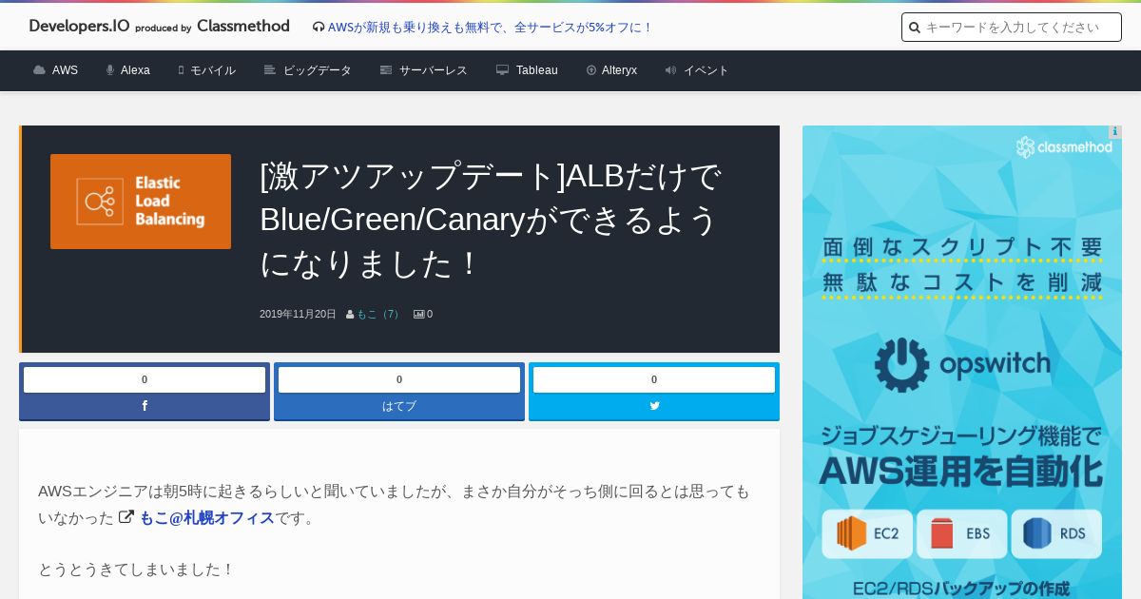Viewport: 1141px width, 599px height.
Task: Open the Developers.IO home logo
Action: click(x=79, y=27)
